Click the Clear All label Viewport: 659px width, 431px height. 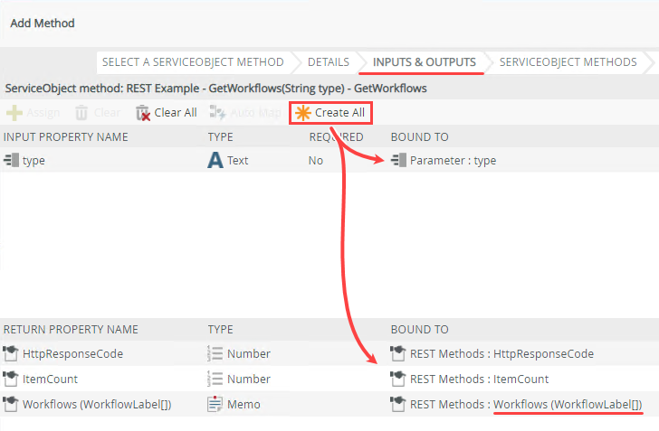tap(176, 112)
